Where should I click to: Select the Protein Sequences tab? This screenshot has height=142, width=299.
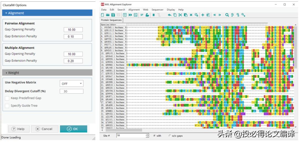point(111,20)
